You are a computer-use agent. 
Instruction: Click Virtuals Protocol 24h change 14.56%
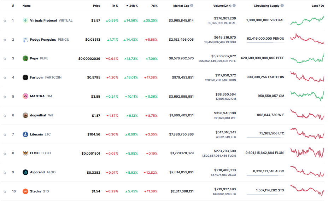tap(131, 21)
